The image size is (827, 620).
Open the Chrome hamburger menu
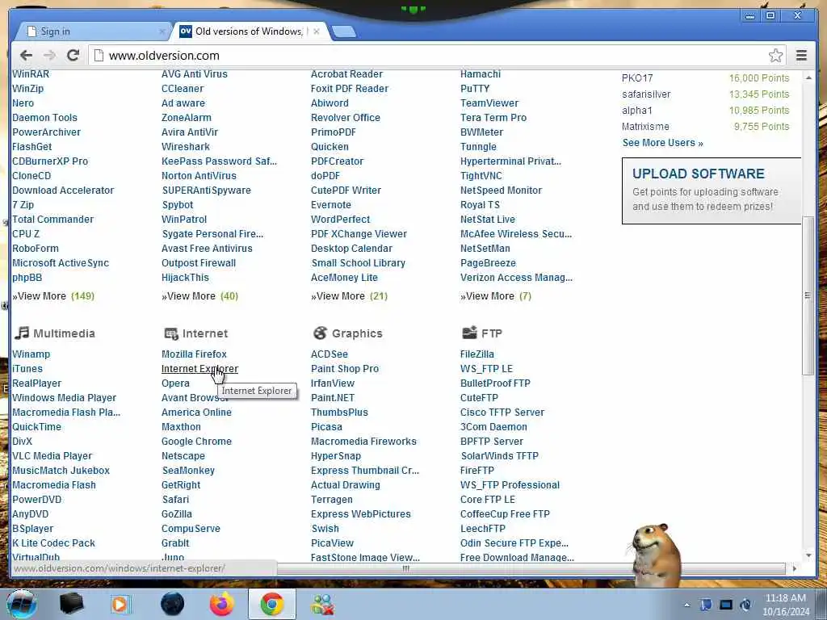[x=801, y=56]
